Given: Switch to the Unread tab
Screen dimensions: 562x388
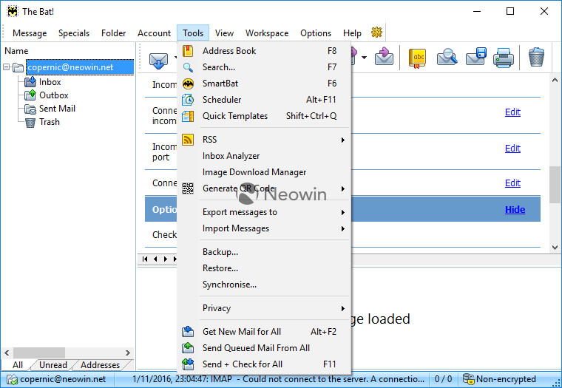Looking at the screenshot, I should point(53,365).
